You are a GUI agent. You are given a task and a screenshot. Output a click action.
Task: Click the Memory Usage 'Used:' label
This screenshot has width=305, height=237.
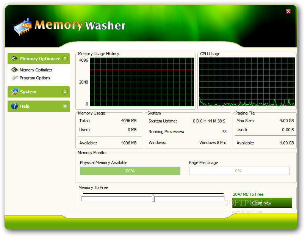84,130
